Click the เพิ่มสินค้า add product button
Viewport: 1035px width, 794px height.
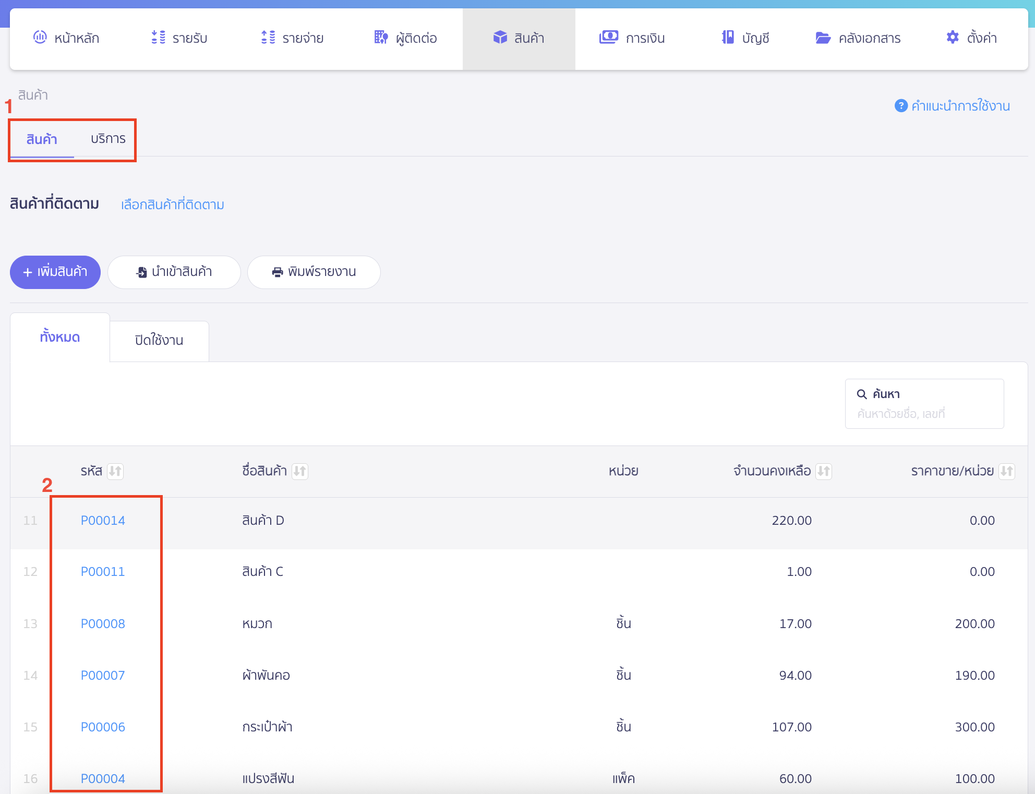click(55, 272)
